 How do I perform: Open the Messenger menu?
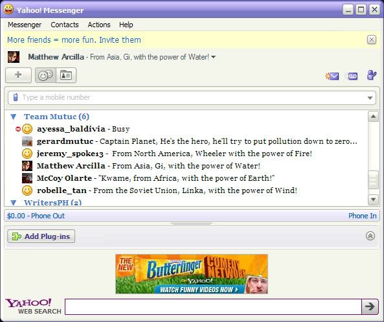pyautogui.click(x=25, y=25)
